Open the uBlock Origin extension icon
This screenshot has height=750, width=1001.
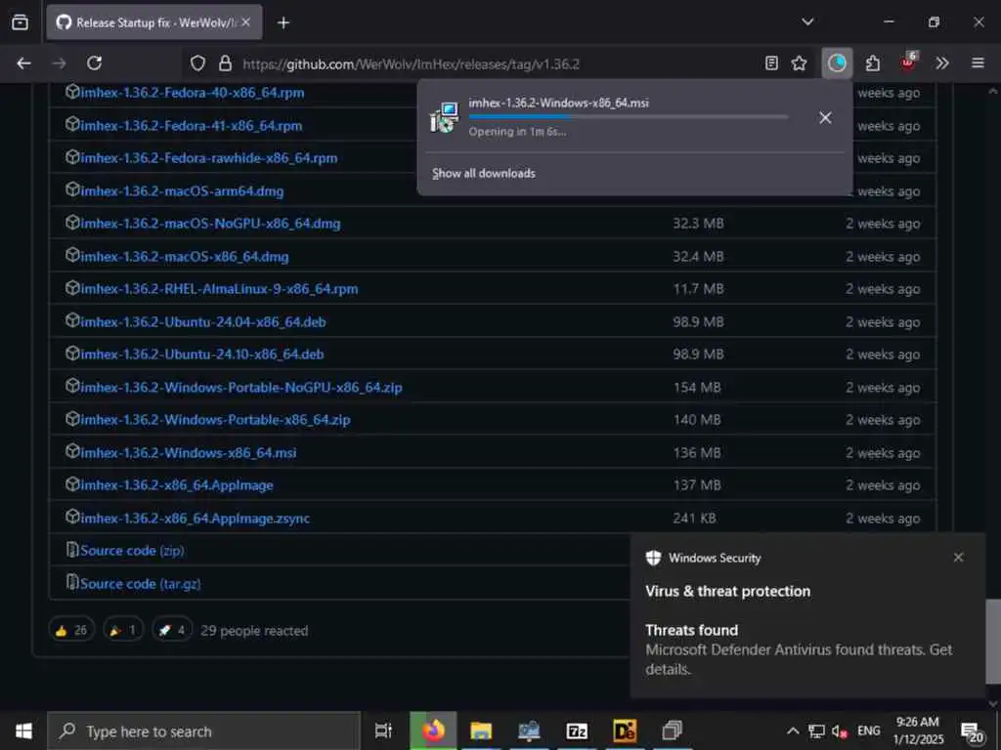[x=908, y=62]
